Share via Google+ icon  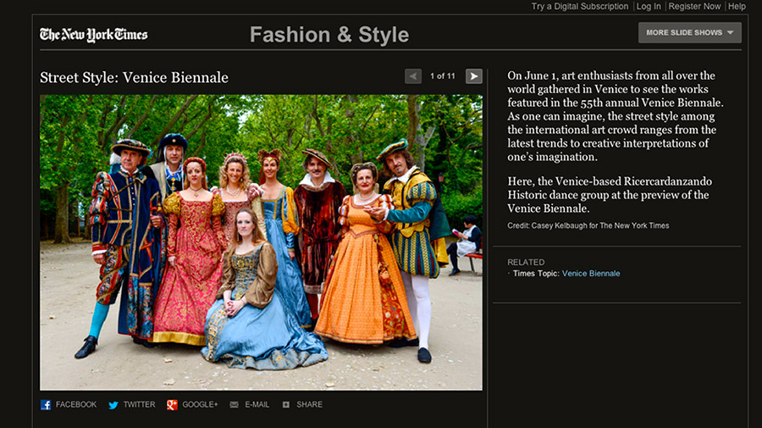click(172, 404)
